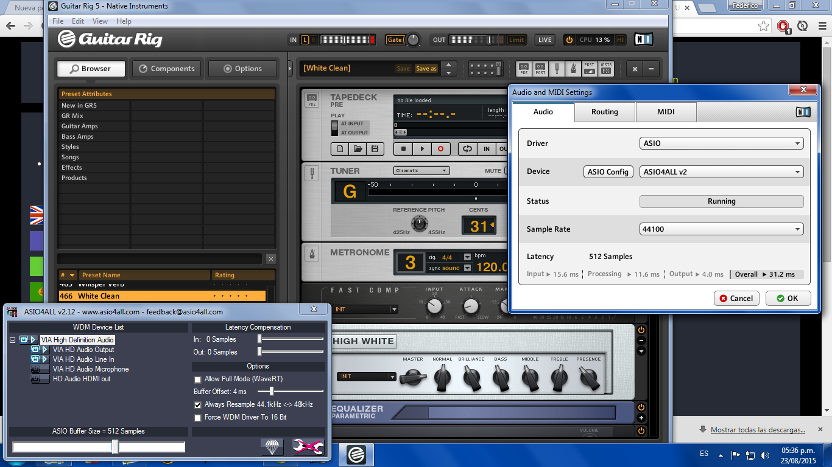This screenshot has height=467, width=832.
Task: Uncheck Always Resample 44.1kHz <-> 48kHz
Action: [197, 404]
